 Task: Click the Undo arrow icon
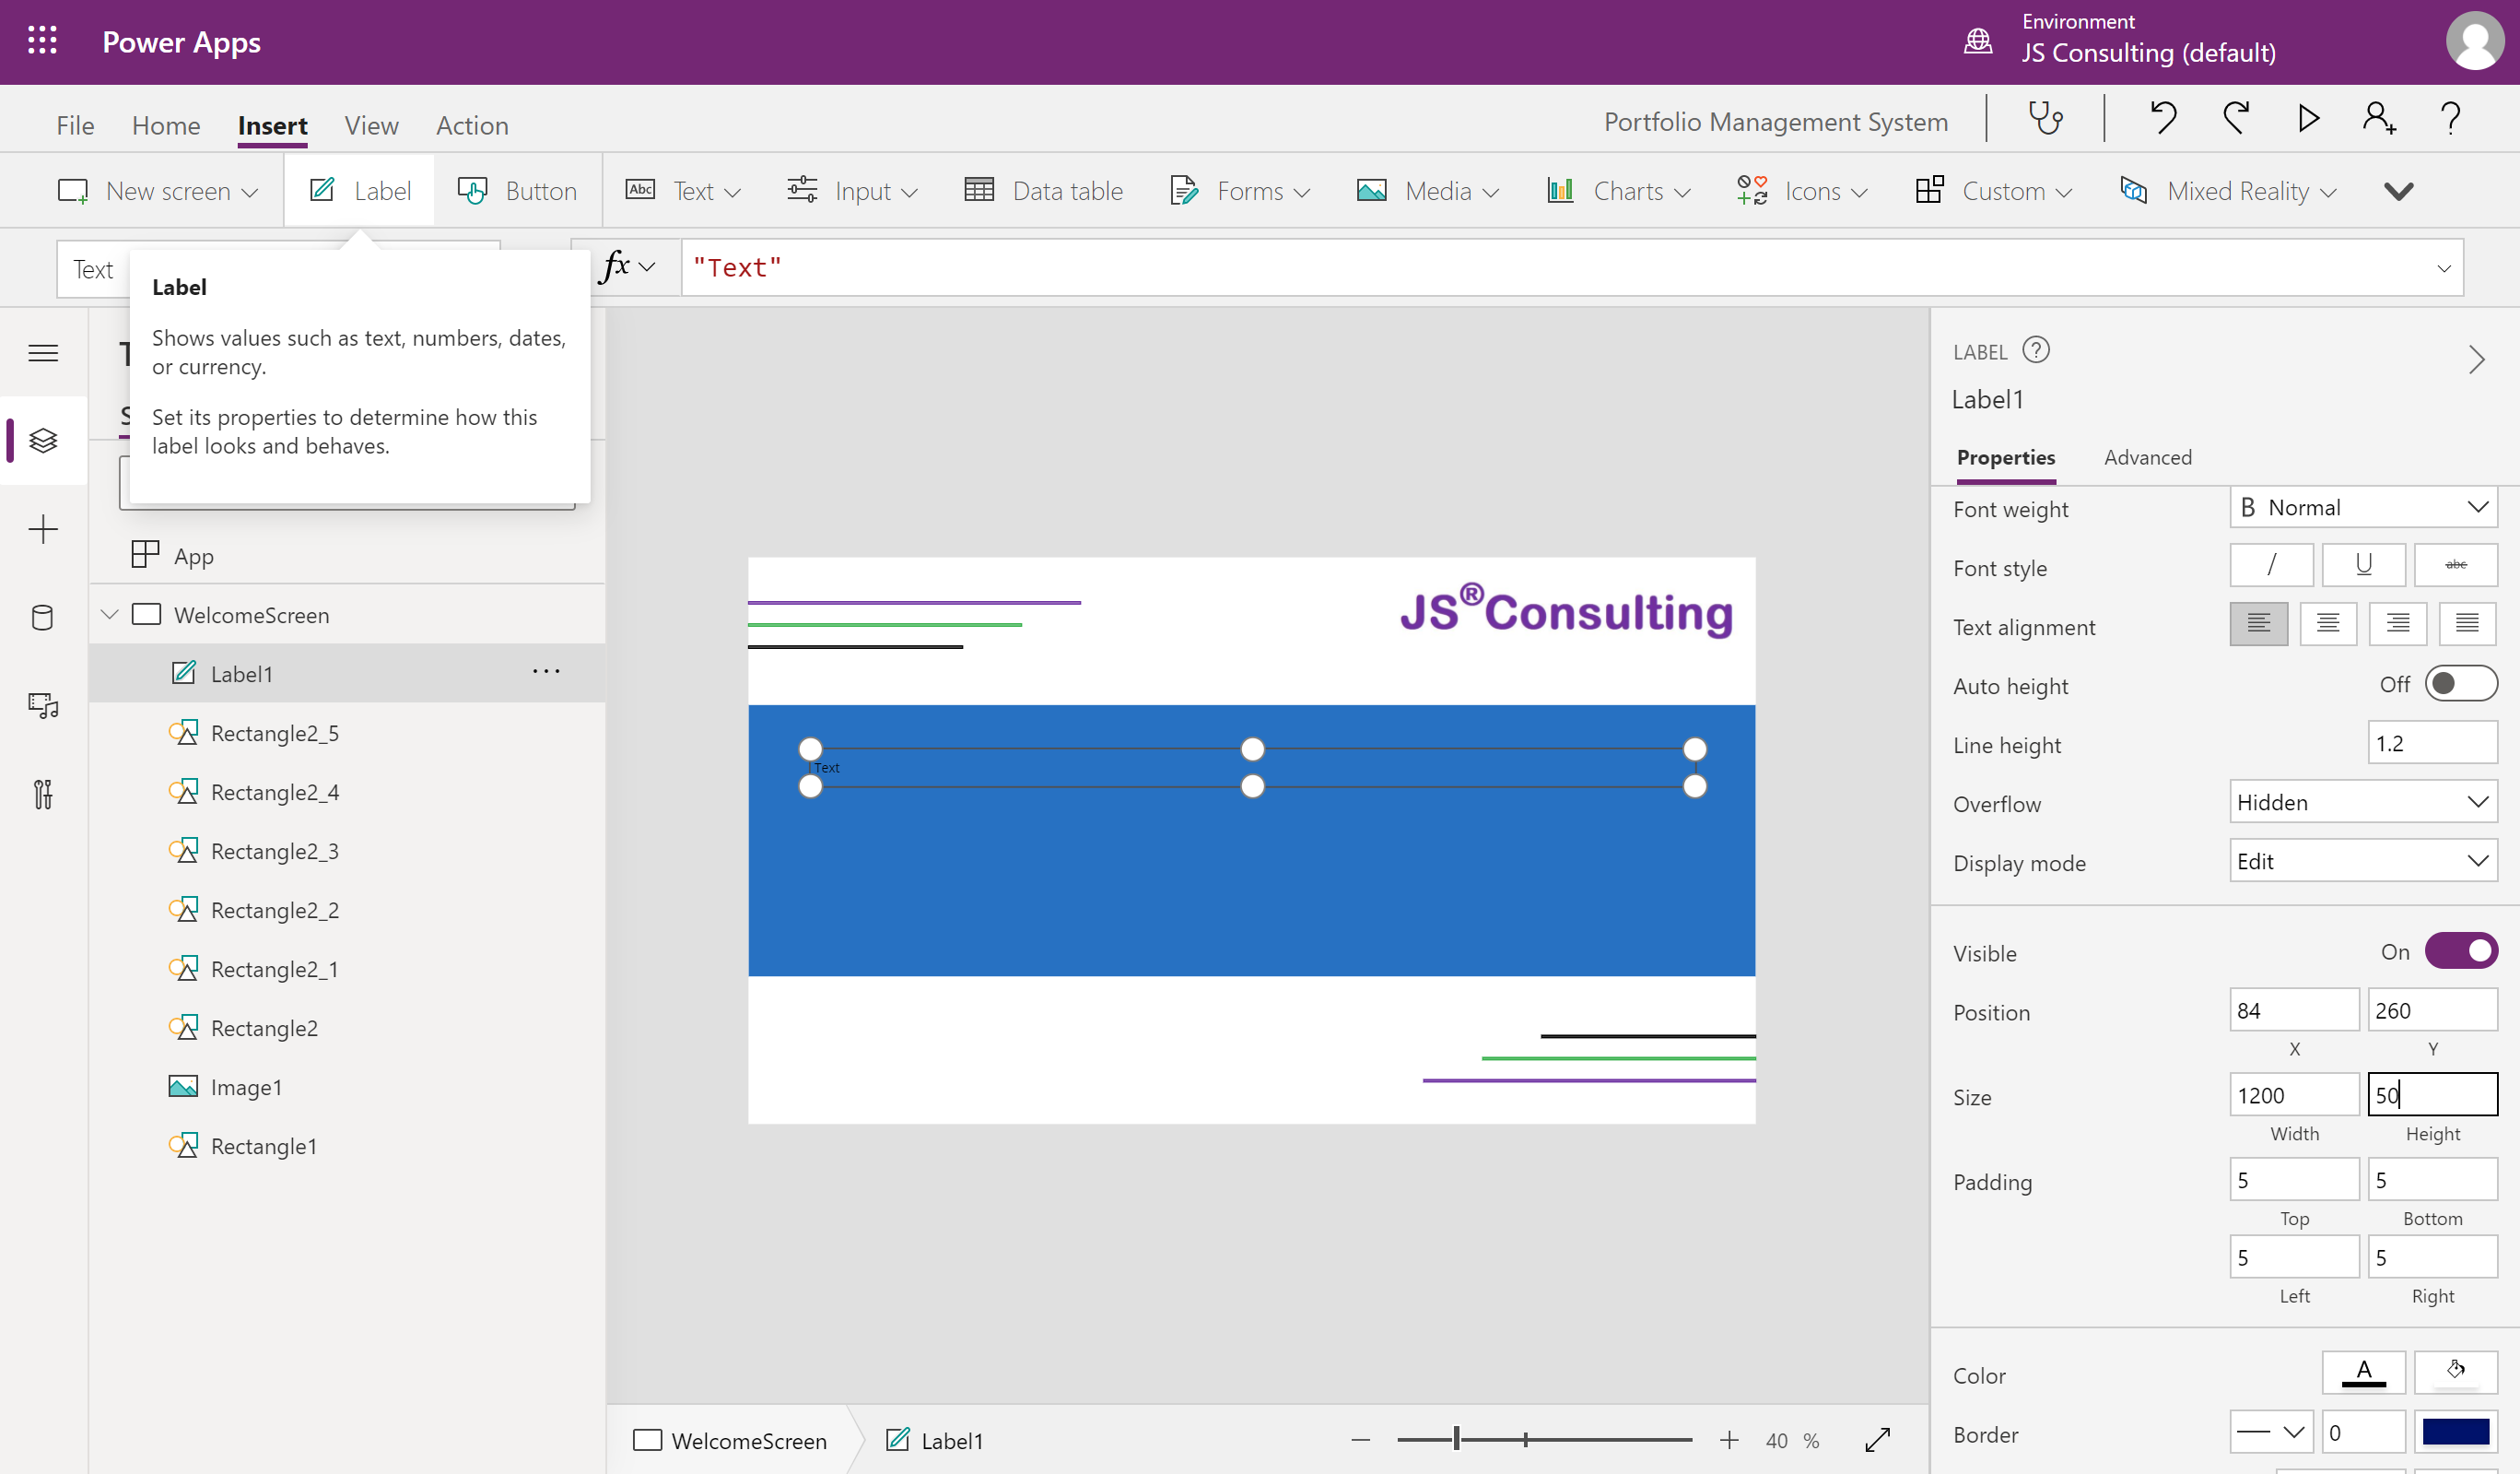2163,119
